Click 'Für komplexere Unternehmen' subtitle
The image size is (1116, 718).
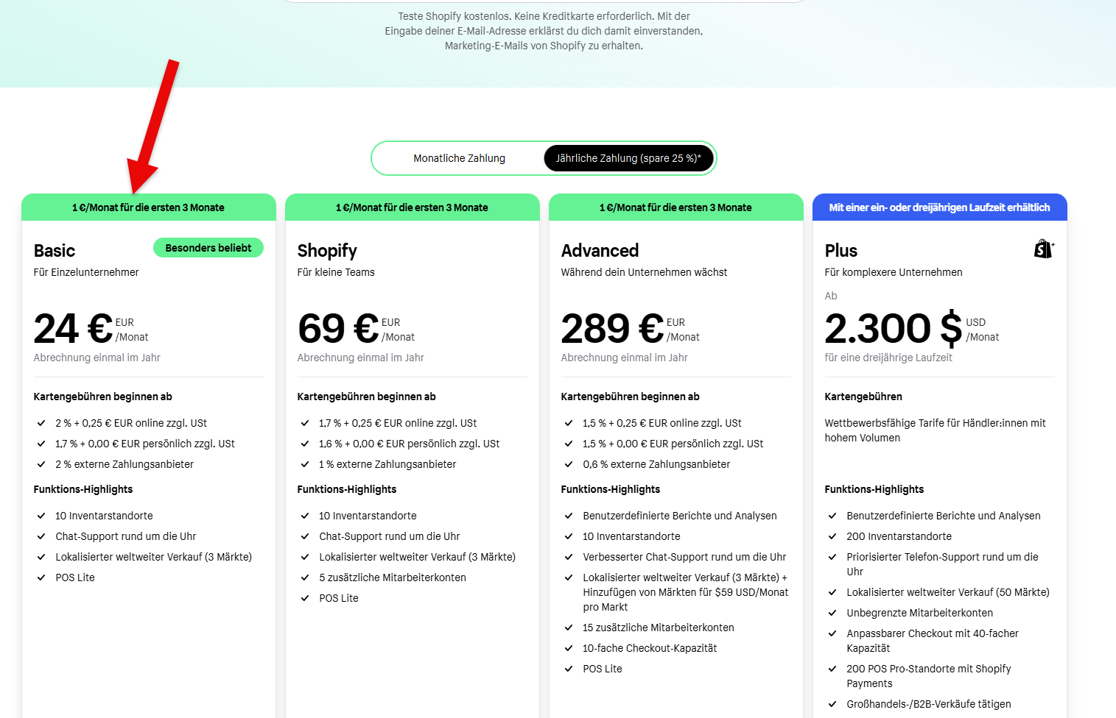pyautogui.click(x=894, y=272)
